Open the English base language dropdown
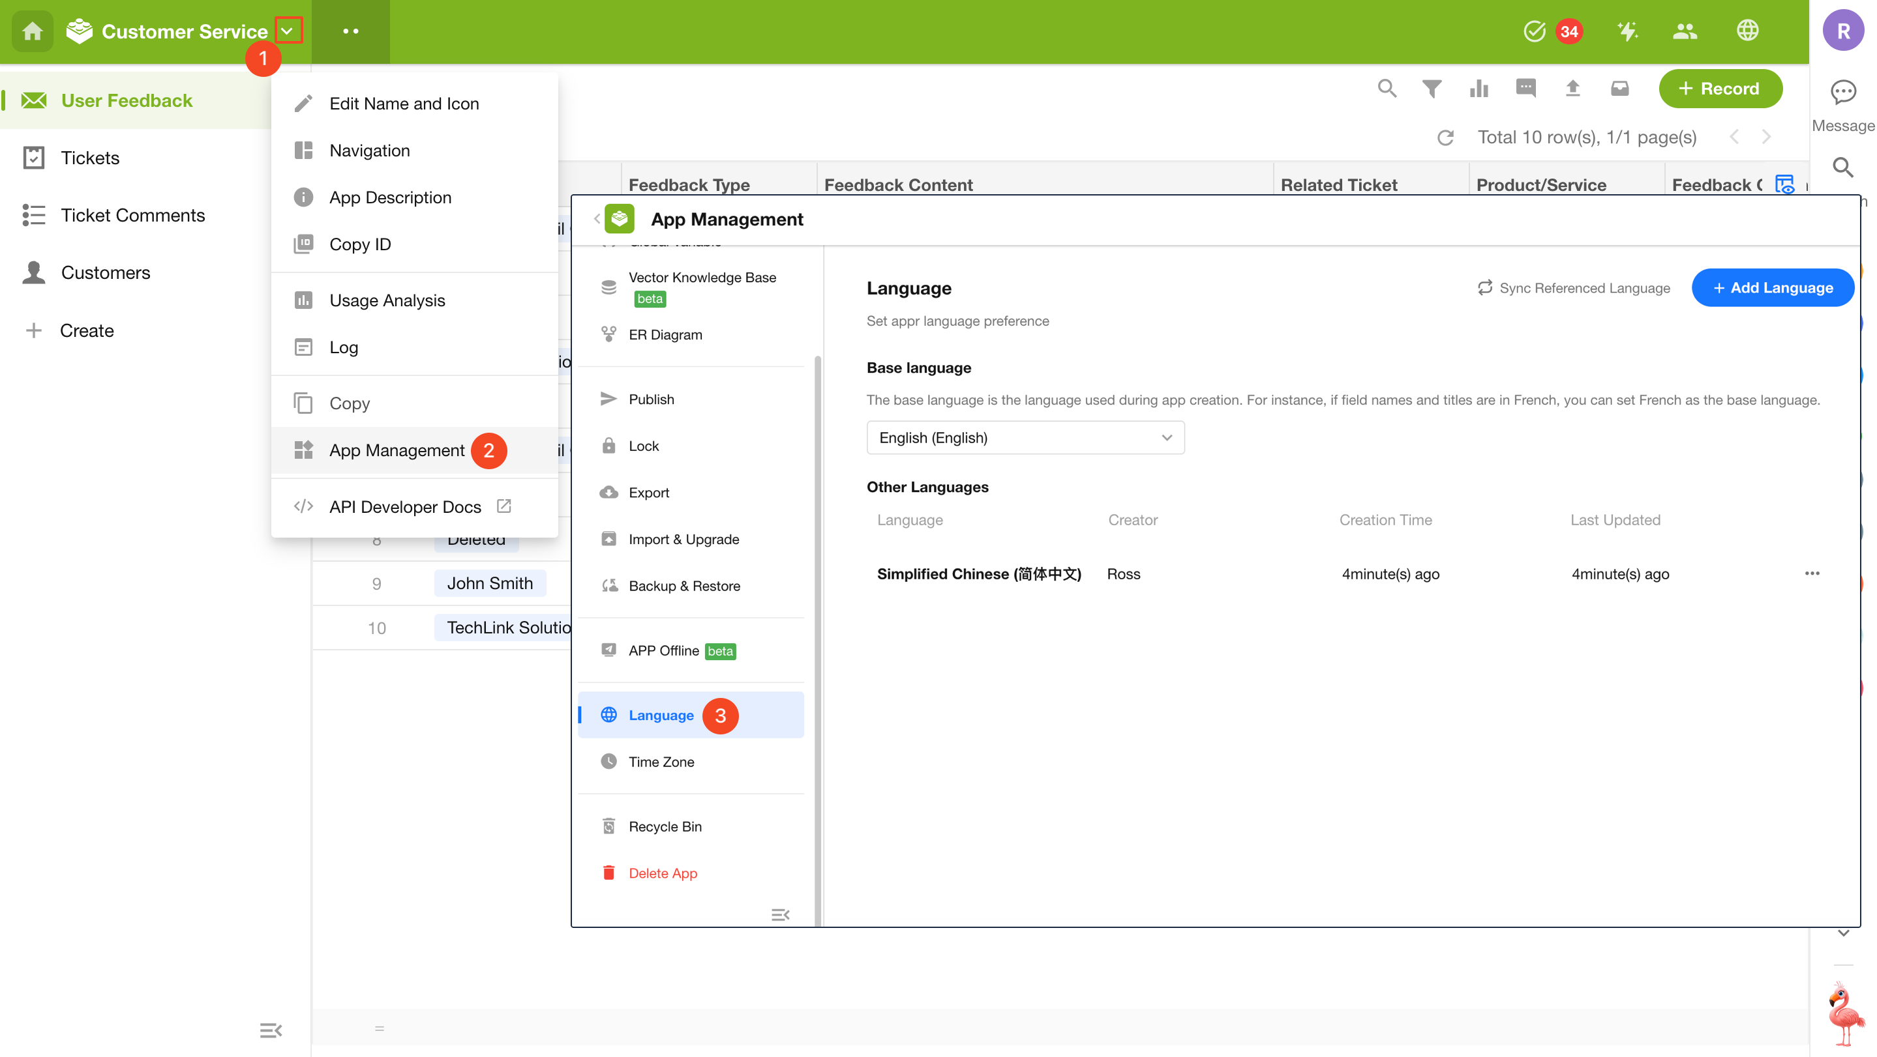Image resolution: width=1877 pixels, height=1057 pixels. click(x=1025, y=437)
